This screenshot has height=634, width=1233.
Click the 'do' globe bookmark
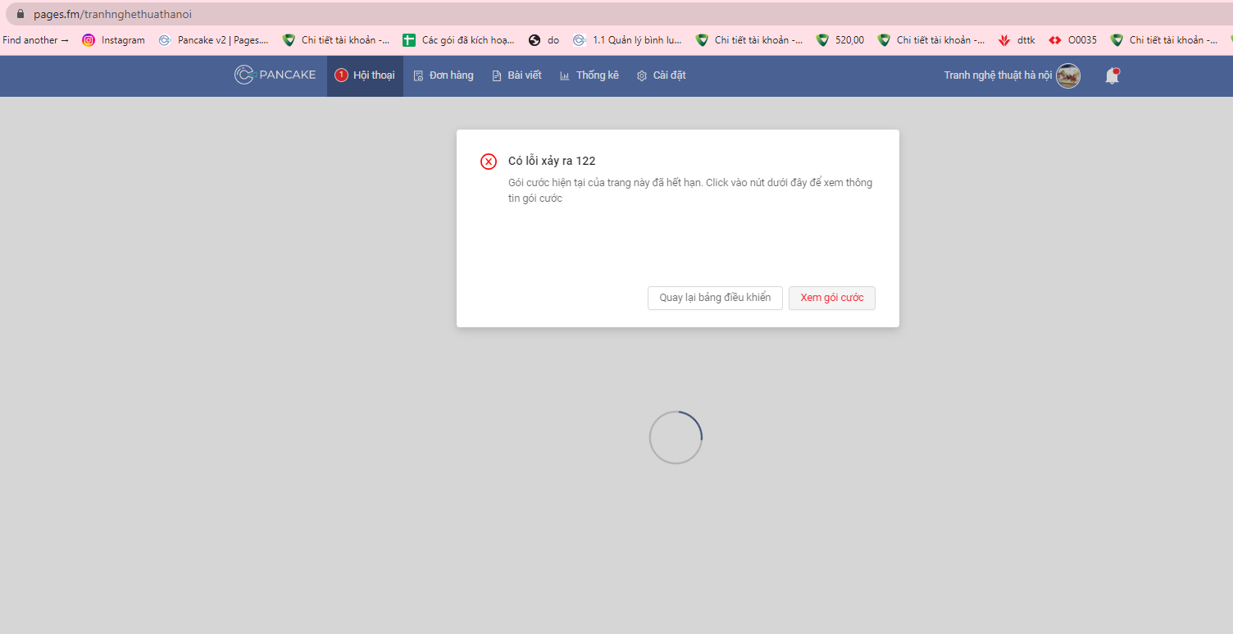(544, 40)
